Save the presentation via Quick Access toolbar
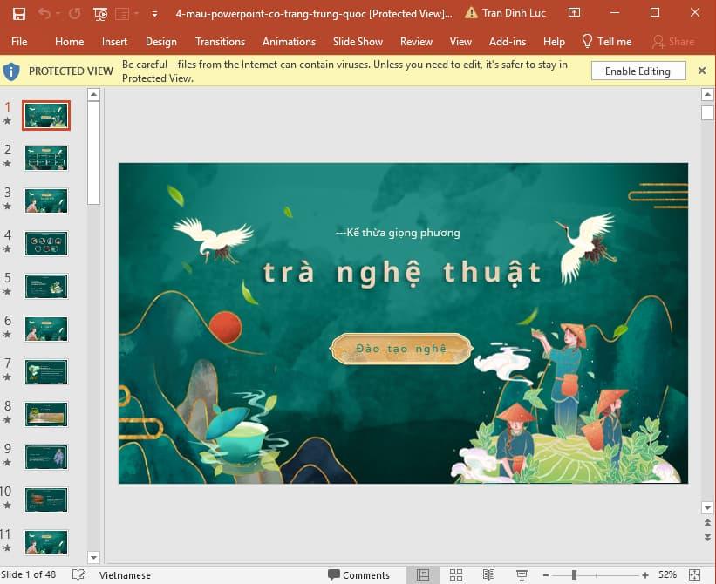Screen dimensions: 716x584 [x=19, y=13]
